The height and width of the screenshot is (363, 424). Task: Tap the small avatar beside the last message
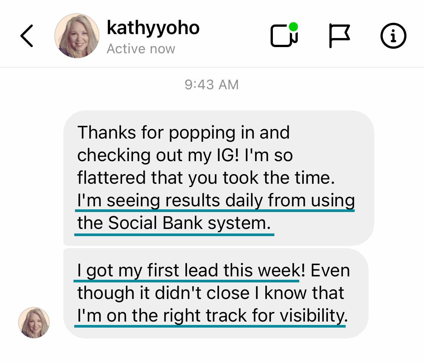[34, 322]
